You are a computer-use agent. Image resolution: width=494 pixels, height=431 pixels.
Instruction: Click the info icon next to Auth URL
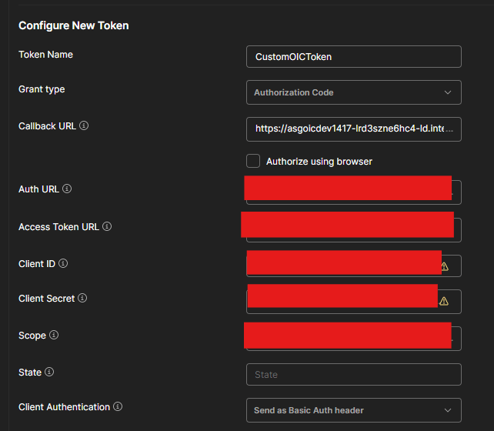[67, 189]
